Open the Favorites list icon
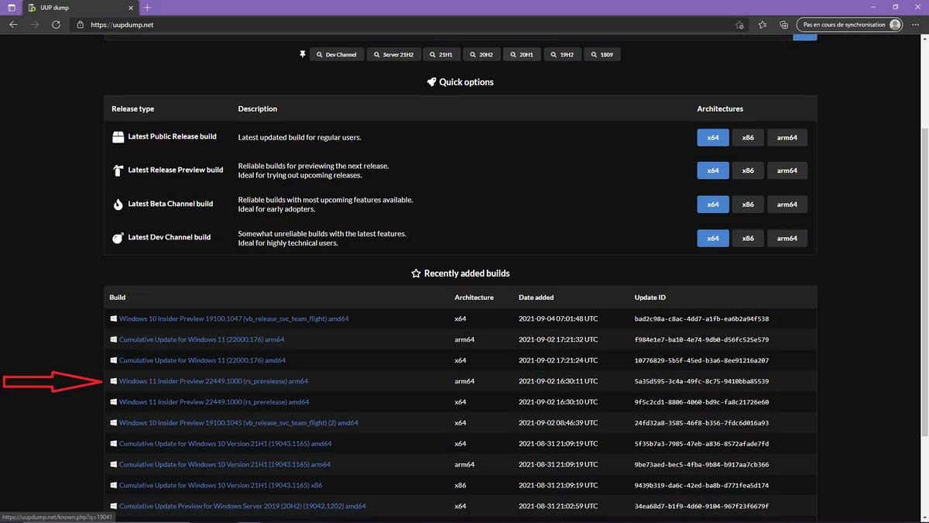Viewport: 929px width, 523px height. 763,25
